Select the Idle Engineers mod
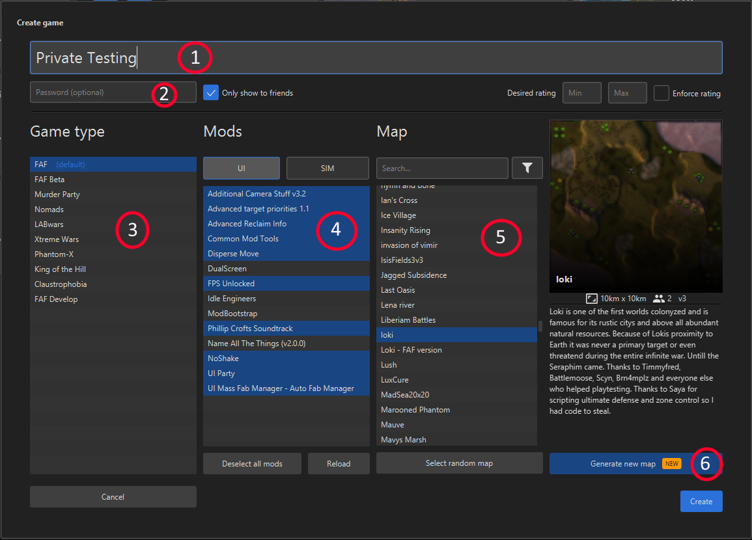752x540 pixels. pyautogui.click(x=286, y=299)
